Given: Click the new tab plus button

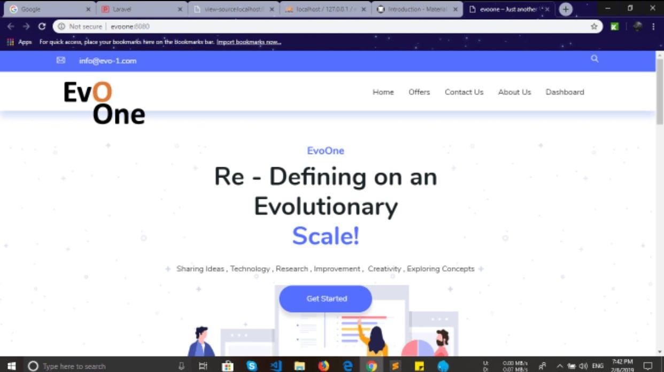Looking at the screenshot, I should [565, 9].
